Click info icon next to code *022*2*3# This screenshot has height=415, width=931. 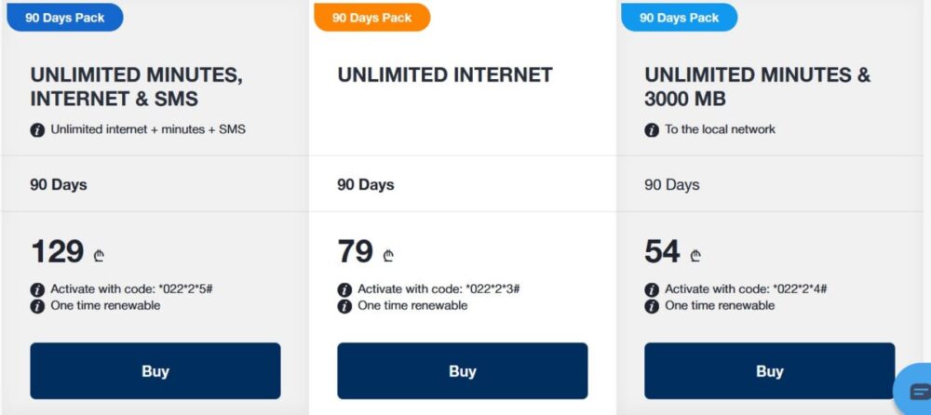click(x=344, y=289)
